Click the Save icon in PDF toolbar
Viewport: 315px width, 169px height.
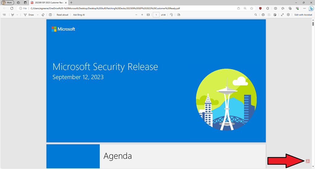[x=269, y=15]
